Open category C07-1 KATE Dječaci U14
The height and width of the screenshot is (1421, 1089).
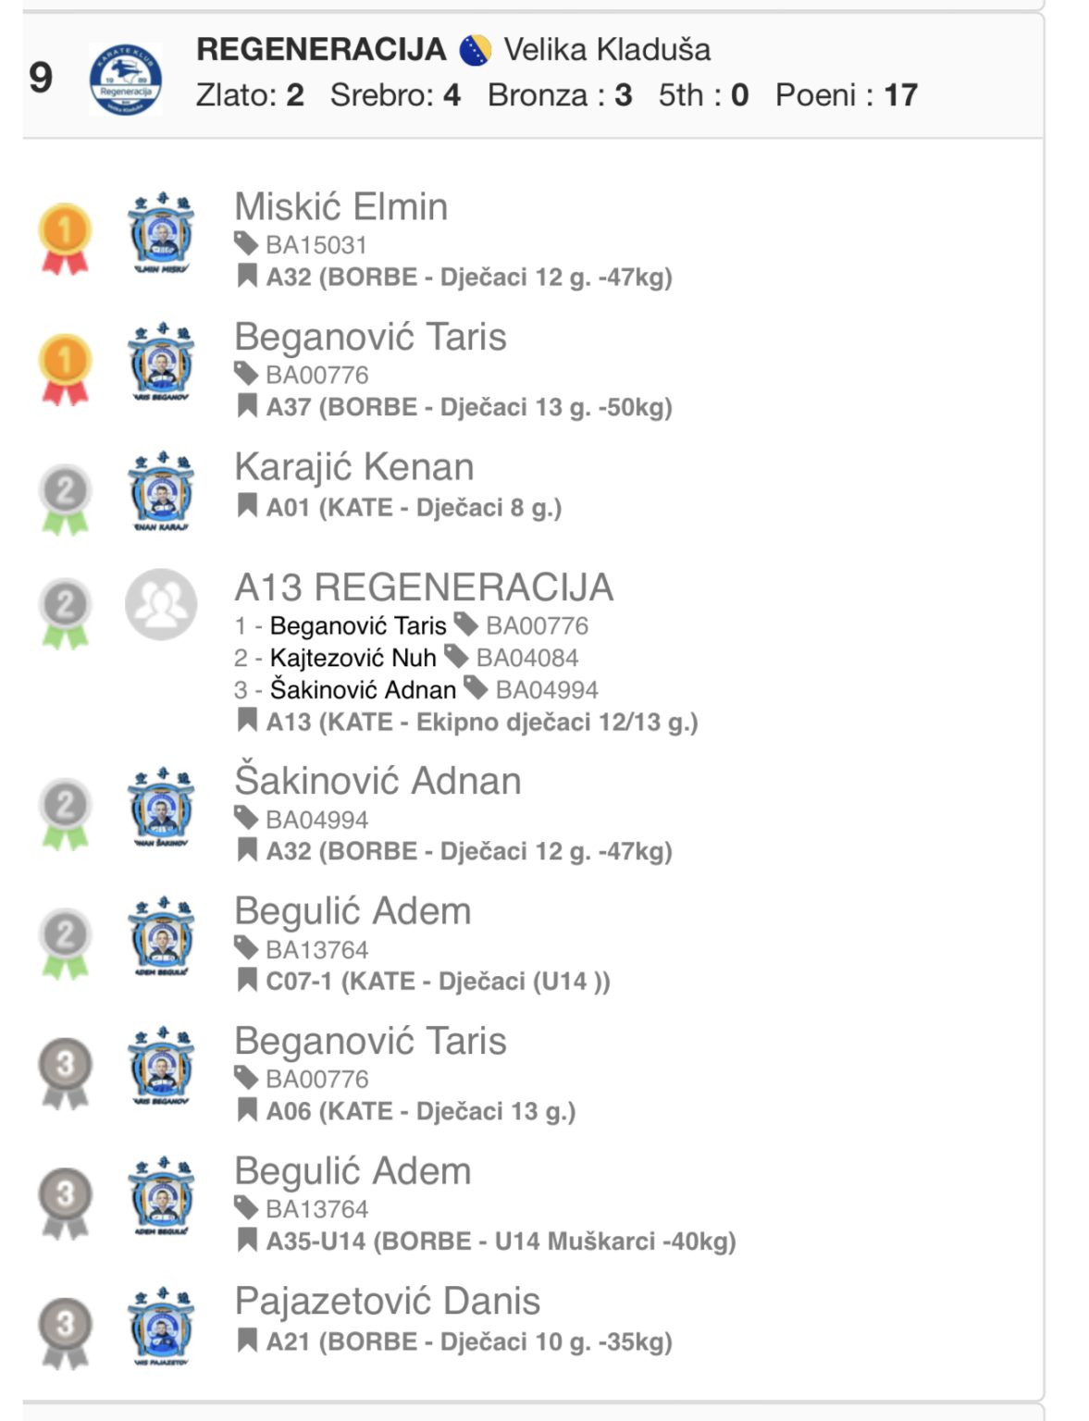(439, 981)
